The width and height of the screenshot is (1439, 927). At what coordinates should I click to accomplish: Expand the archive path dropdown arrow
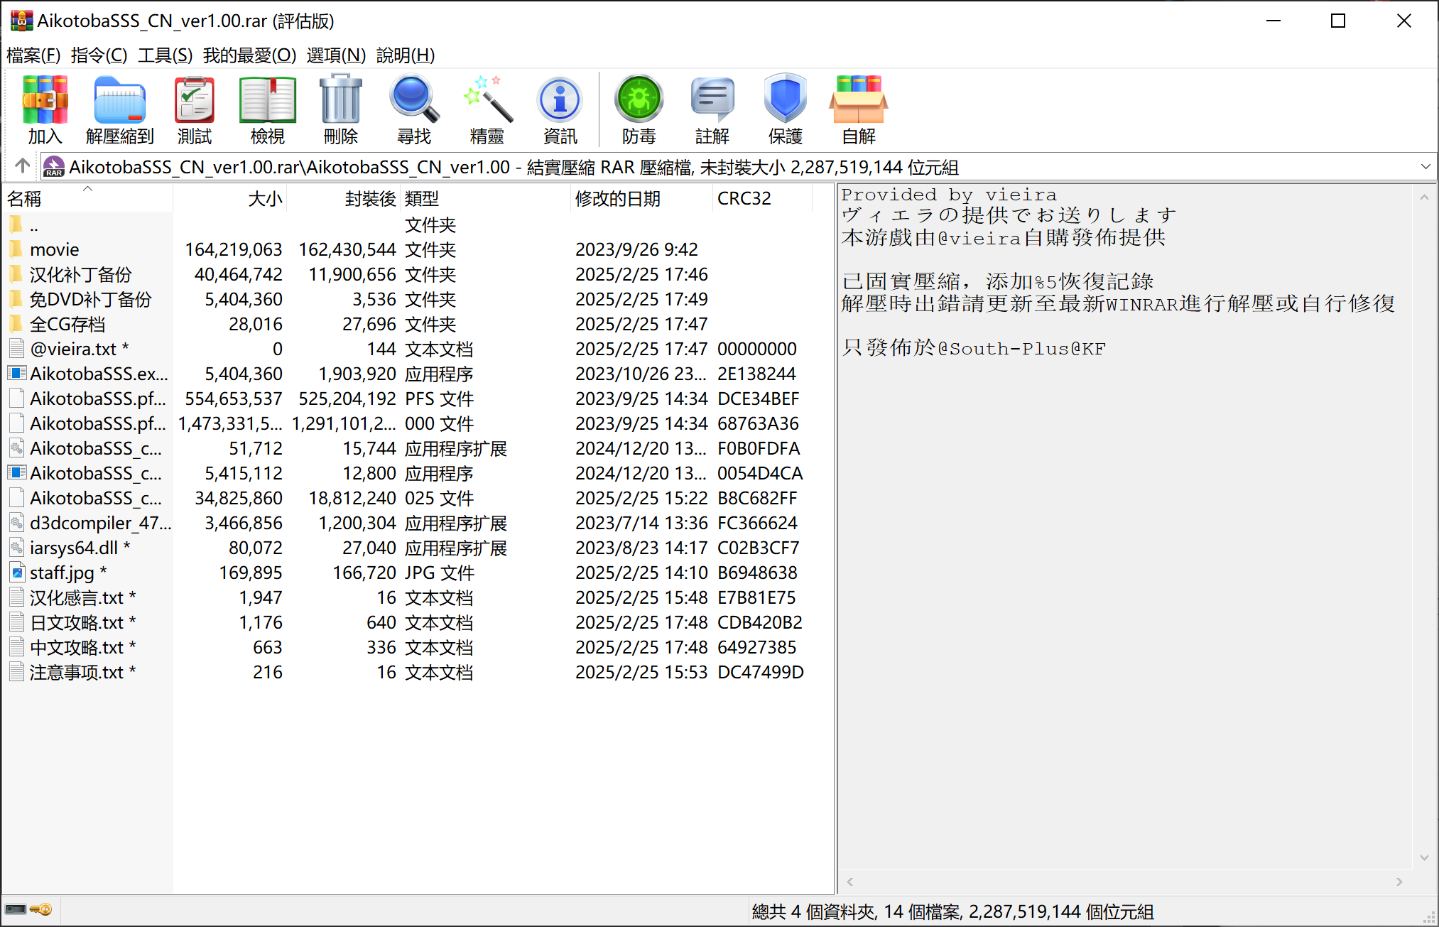[1425, 167]
